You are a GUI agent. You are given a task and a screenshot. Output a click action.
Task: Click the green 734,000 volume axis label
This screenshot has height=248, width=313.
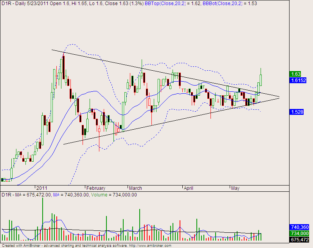[299, 233]
